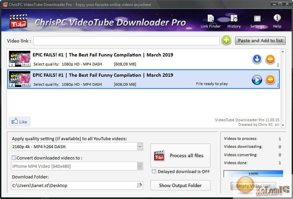Open the Link Finder tool
Viewport: 293px width, 199px height.
[x=211, y=22]
